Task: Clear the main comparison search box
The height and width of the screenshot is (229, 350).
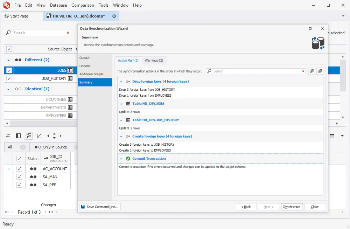Action: (68, 33)
